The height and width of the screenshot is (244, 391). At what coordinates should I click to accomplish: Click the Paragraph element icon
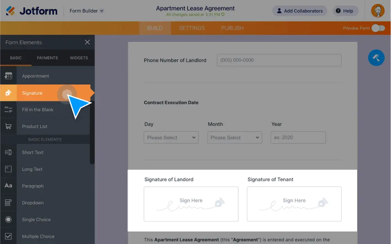click(8, 186)
